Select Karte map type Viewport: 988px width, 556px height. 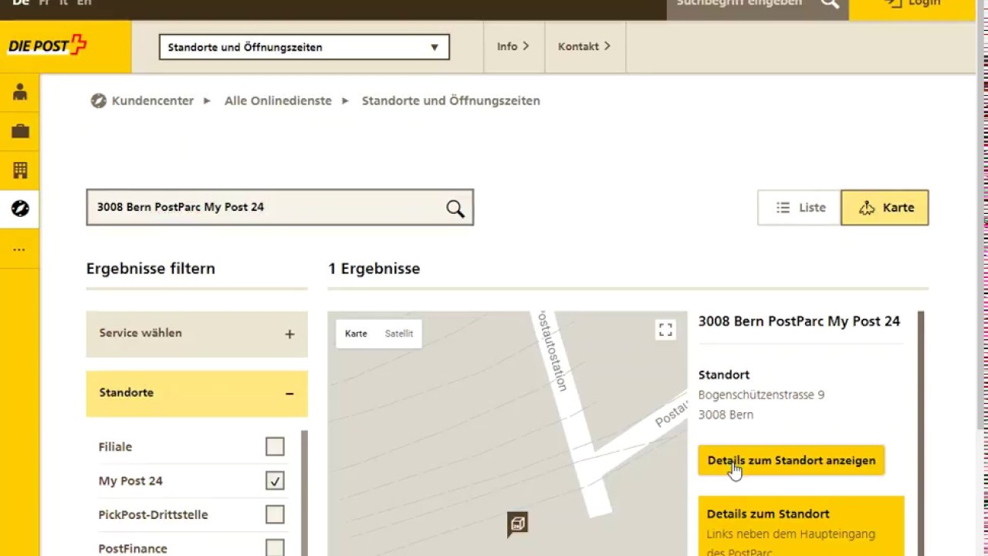[x=356, y=334]
